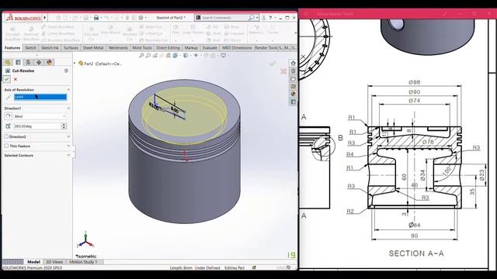Switch to the 3D Views tab
This screenshot has width=497, height=279.
(54, 262)
